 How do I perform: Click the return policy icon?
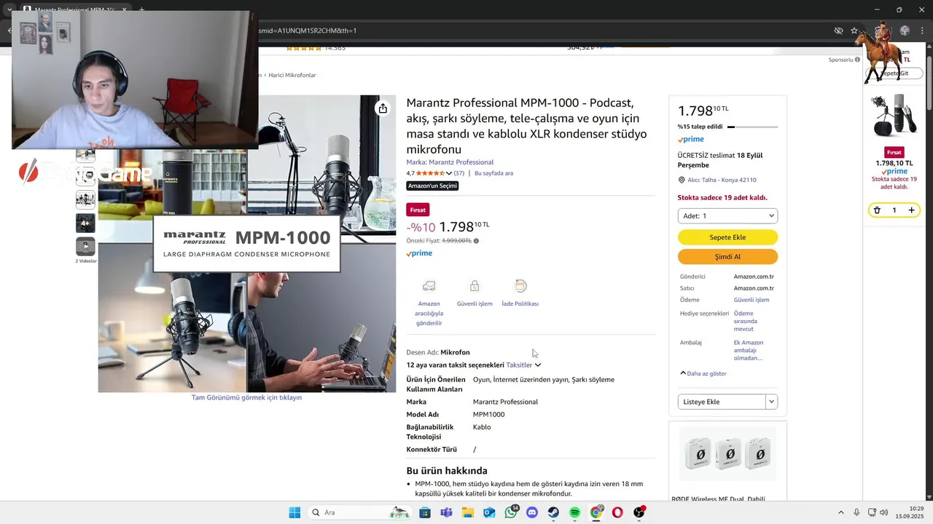point(520,286)
